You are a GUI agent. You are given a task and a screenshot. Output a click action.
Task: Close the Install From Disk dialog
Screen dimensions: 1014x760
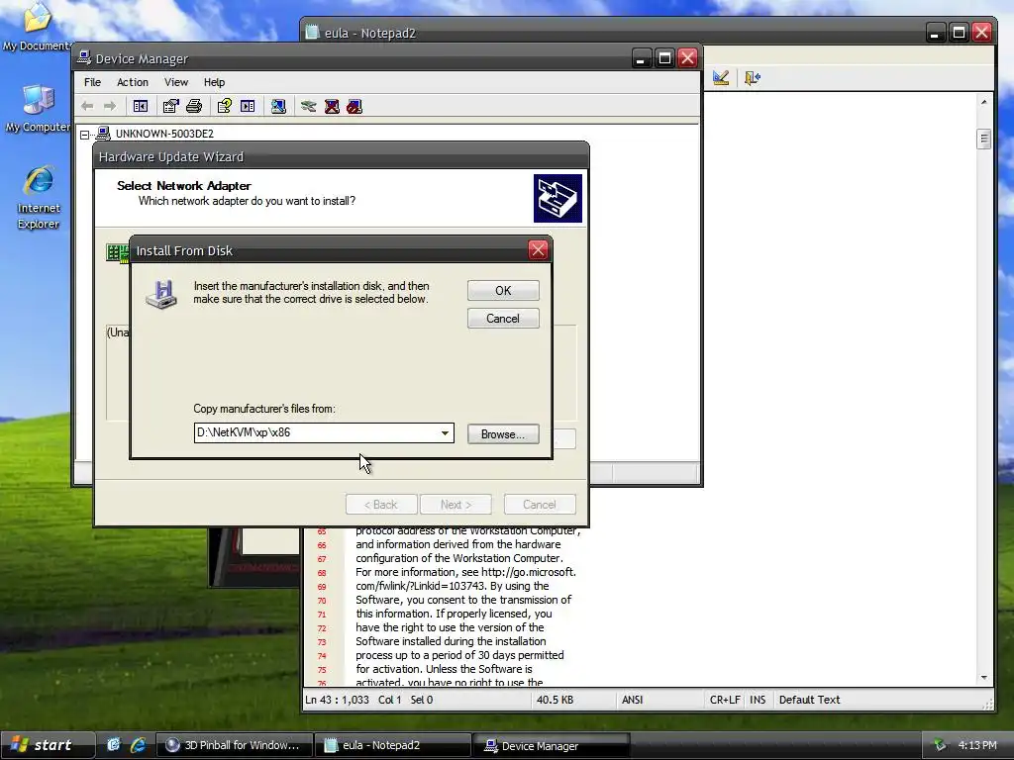[538, 250]
